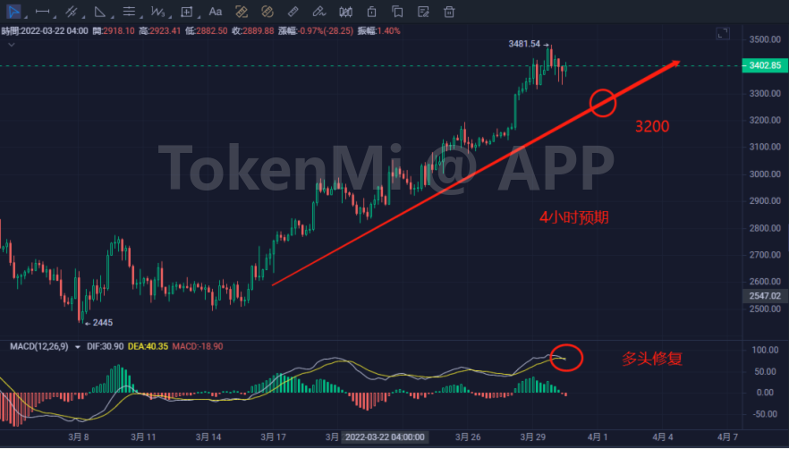Image resolution: width=789 pixels, height=449 pixels.
Task: Click the close price 2889.88
Action: [x=259, y=30]
